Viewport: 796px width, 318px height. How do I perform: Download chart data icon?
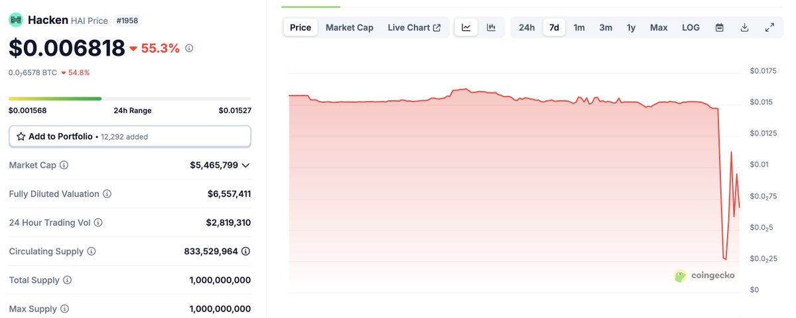tap(744, 27)
